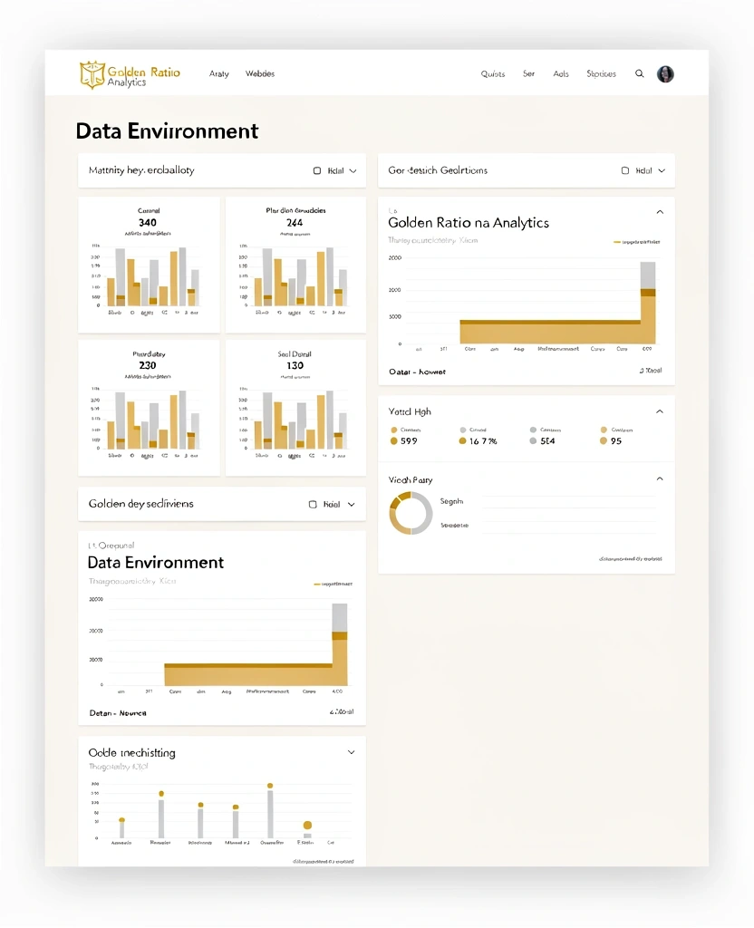The image size is (754, 928).
Task: Click the Golden Ratio Analytics logo icon
Action: [90, 73]
